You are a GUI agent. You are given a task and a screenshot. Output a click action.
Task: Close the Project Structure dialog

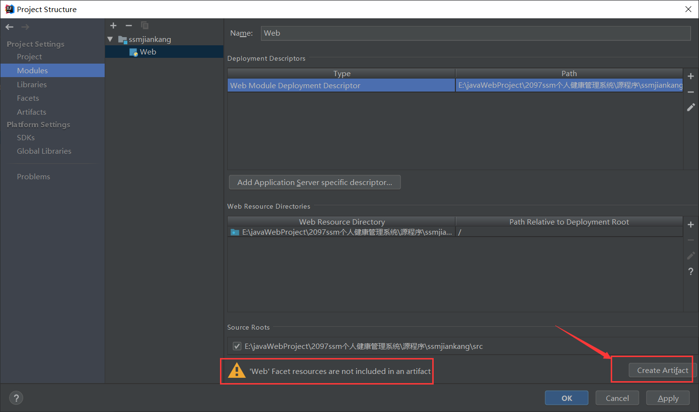point(688,9)
